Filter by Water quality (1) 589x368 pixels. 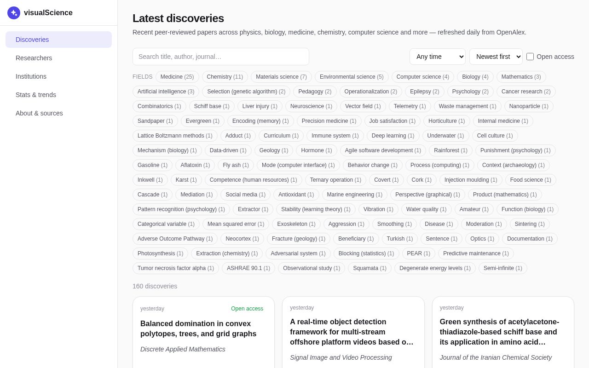(427, 209)
